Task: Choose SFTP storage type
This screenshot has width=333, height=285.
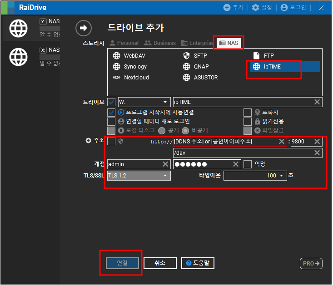Action: [195, 56]
